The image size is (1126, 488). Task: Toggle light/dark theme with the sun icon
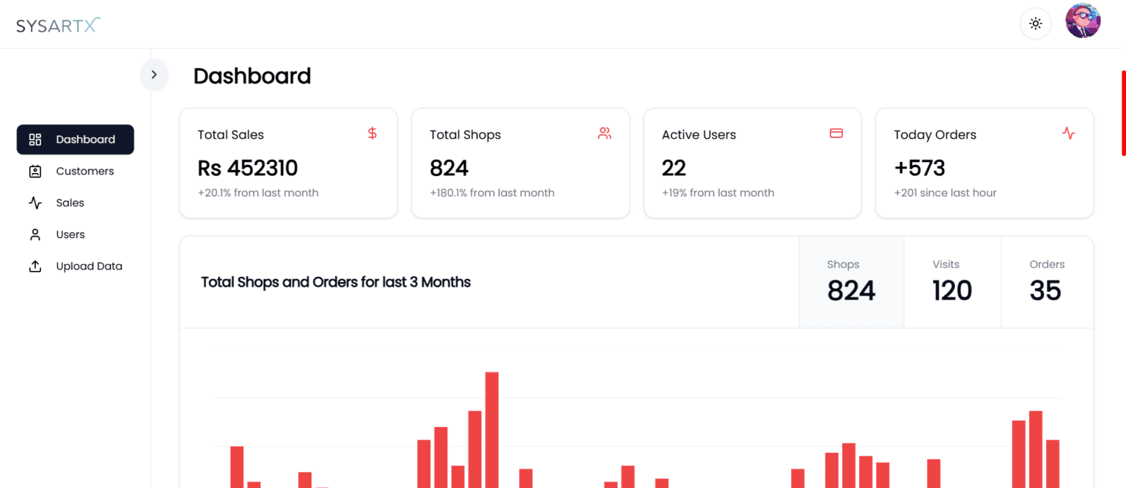1035,23
